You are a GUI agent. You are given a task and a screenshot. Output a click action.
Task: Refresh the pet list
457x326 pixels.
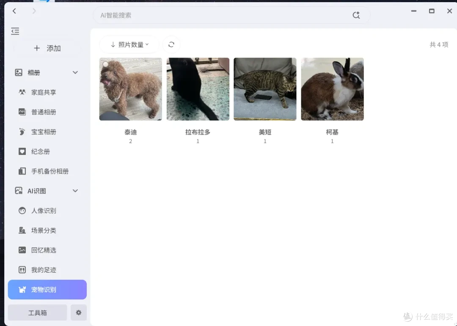171,44
